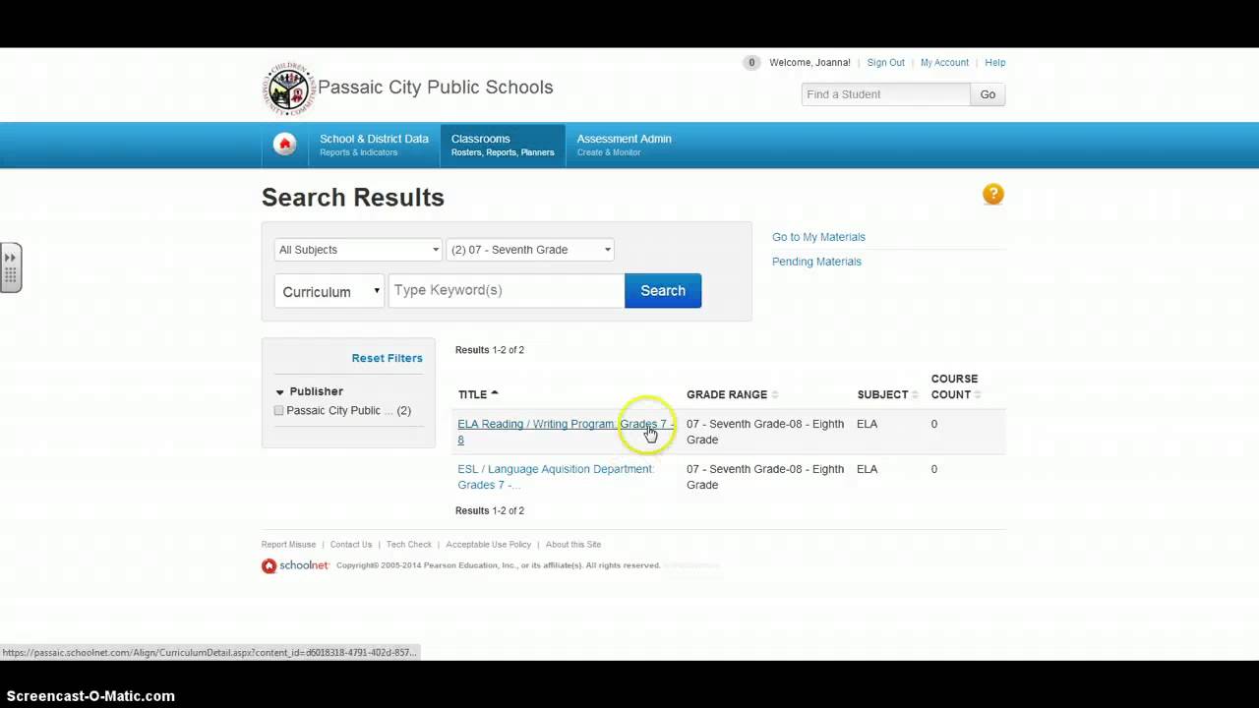Screen dimensions: 1259x708
Task: Open Acceptable Use Policy footer link
Action: (488, 545)
